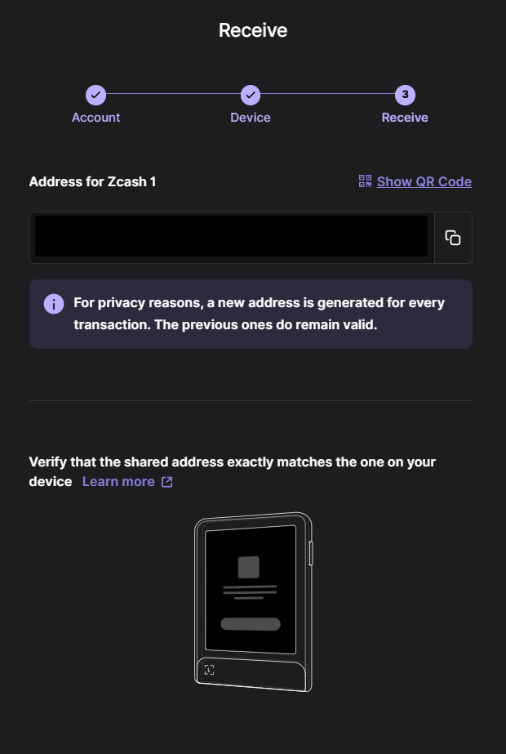The width and height of the screenshot is (506, 754).
Task: Click the step 3 number circle
Action: click(x=405, y=95)
